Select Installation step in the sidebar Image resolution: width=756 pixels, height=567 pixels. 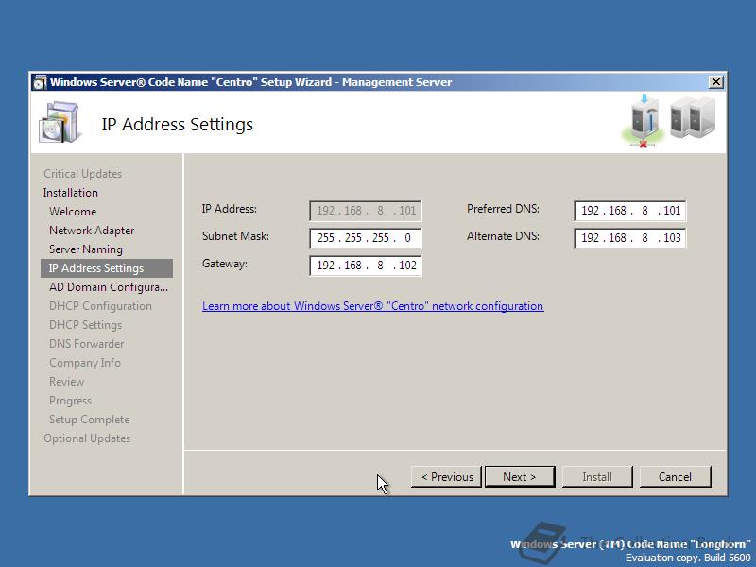(70, 193)
